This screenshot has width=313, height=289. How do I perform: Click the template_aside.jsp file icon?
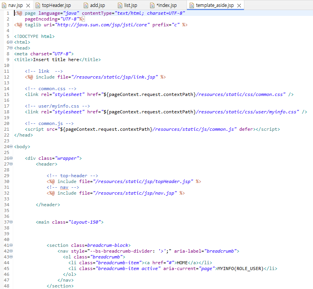(192, 5)
